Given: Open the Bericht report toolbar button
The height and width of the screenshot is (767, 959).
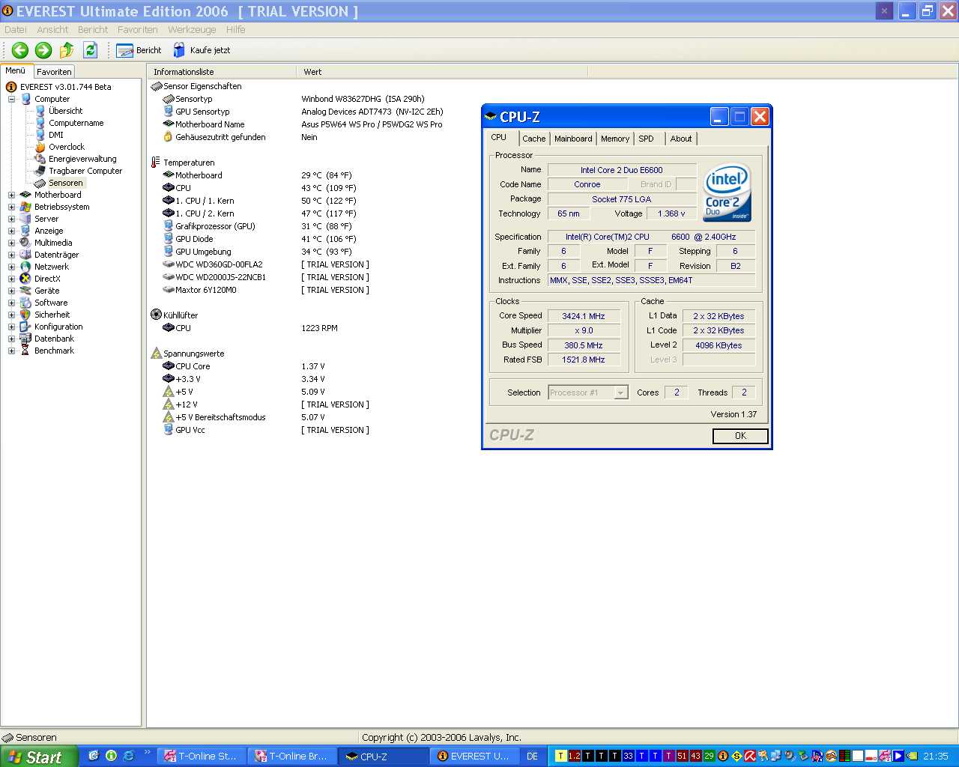Looking at the screenshot, I should 139,50.
